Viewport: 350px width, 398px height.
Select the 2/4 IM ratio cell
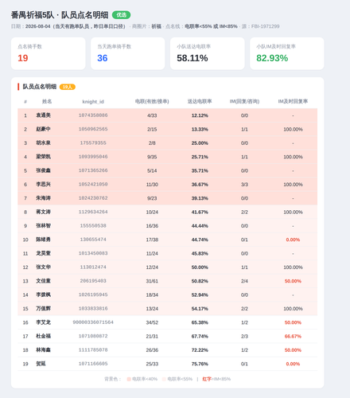click(244, 281)
